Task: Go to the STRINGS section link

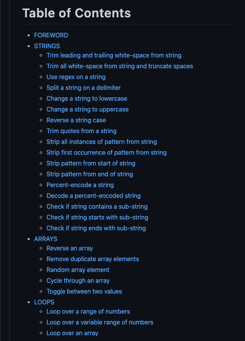Action: 47,46
